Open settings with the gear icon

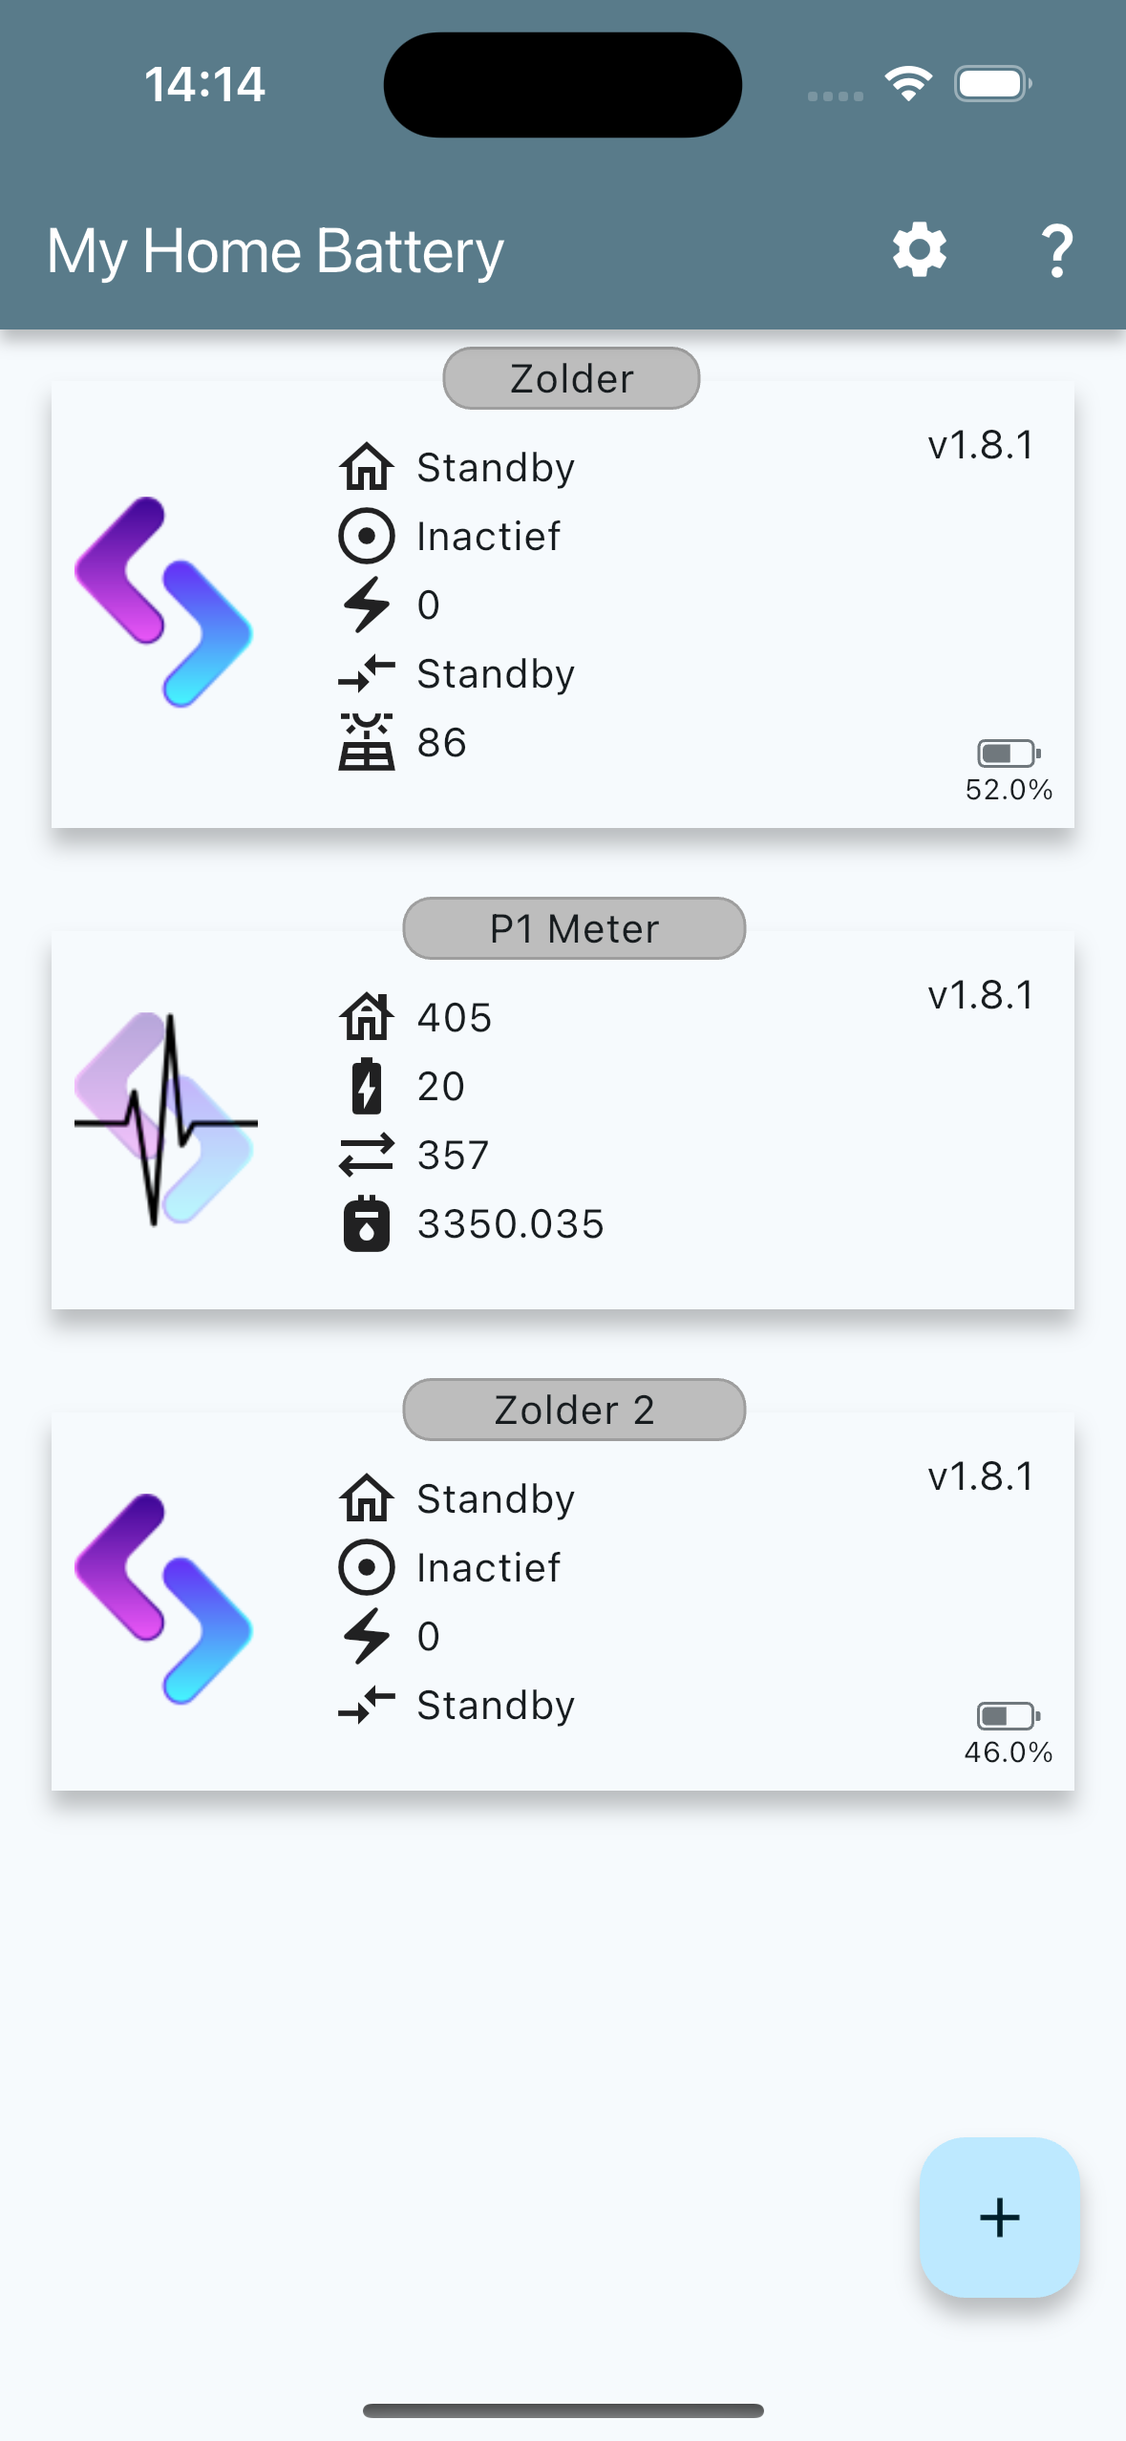(x=919, y=251)
